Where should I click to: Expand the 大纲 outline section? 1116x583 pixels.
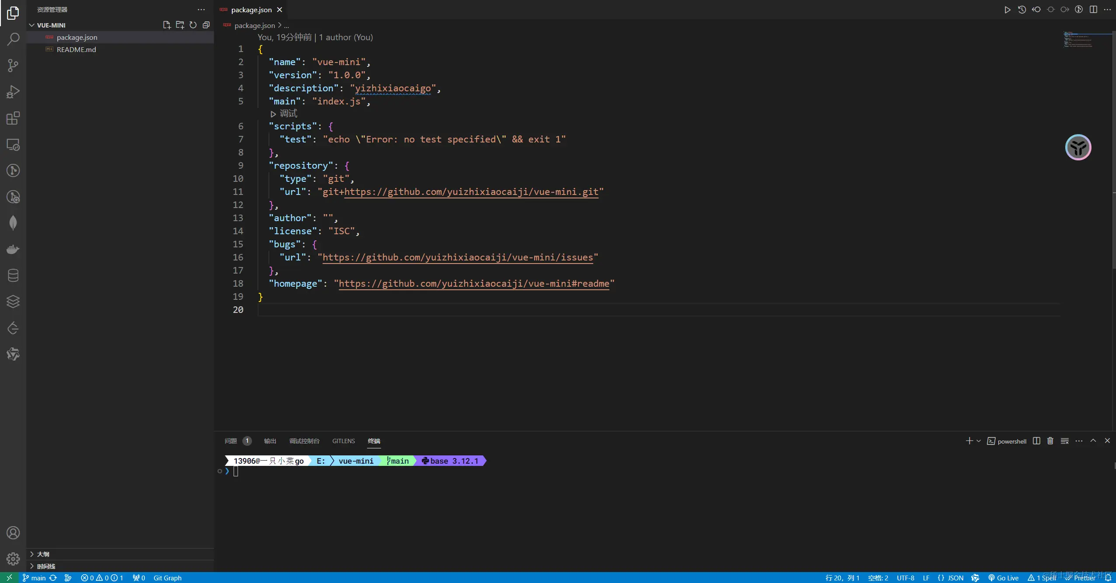pos(43,554)
